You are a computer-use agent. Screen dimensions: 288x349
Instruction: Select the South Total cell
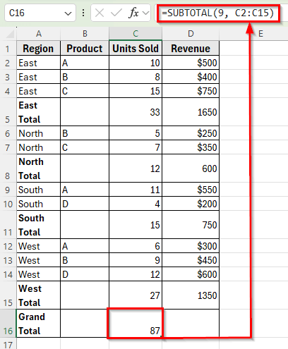pyautogui.click(x=39, y=225)
